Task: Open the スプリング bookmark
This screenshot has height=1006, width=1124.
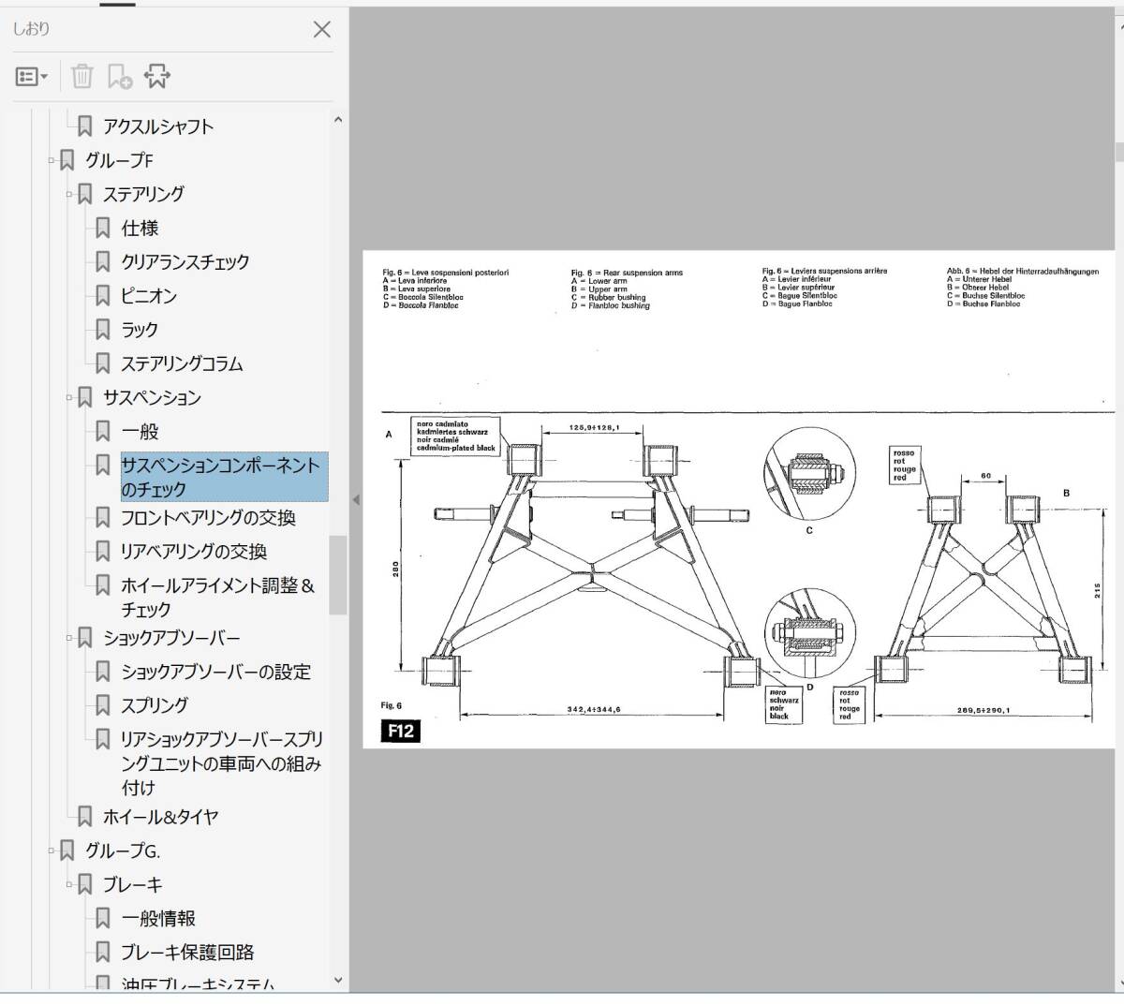Action: [155, 705]
